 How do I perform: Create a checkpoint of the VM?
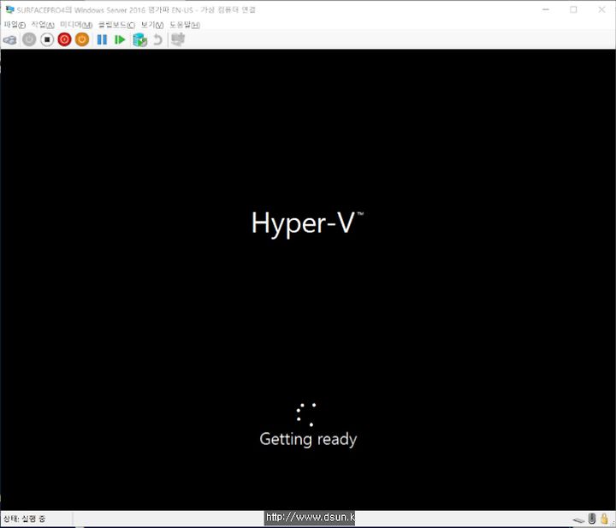[139, 39]
